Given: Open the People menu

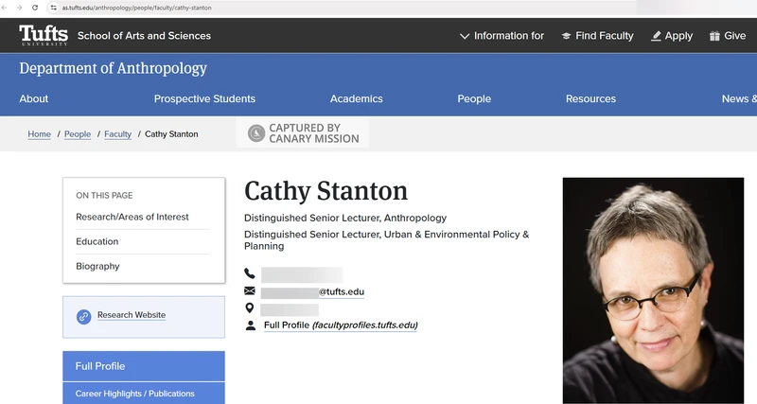Looking at the screenshot, I should pyautogui.click(x=474, y=98).
